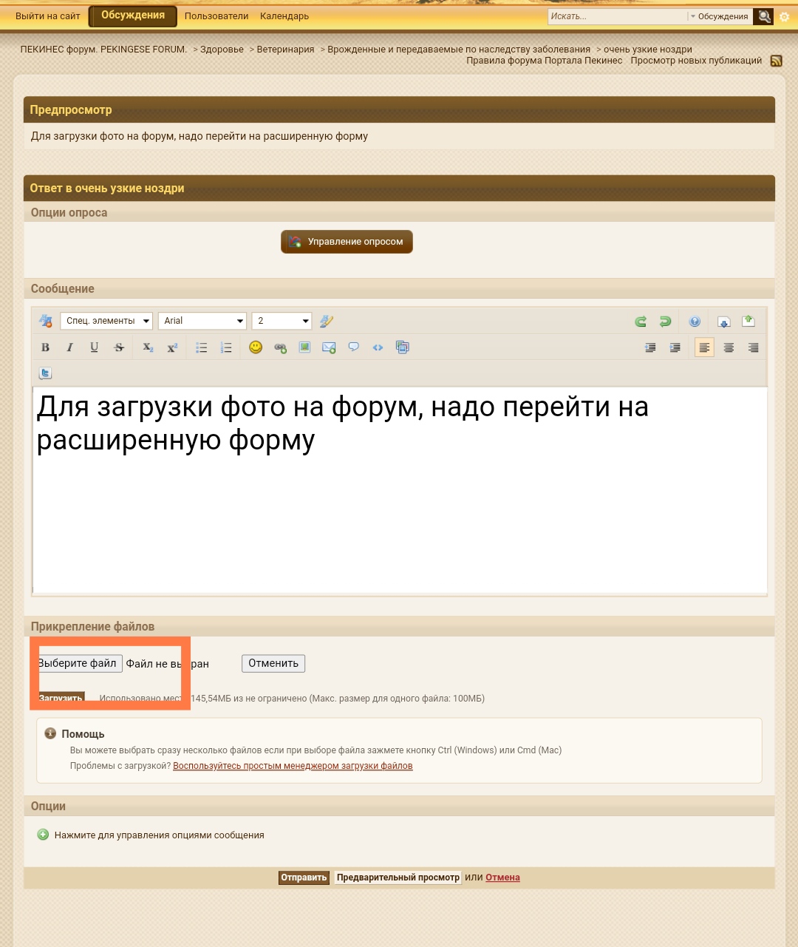Image resolution: width=798 pixels, height=947 pixels.
Task: Toggle bold formatting in the editor
Action: point(45,347)
